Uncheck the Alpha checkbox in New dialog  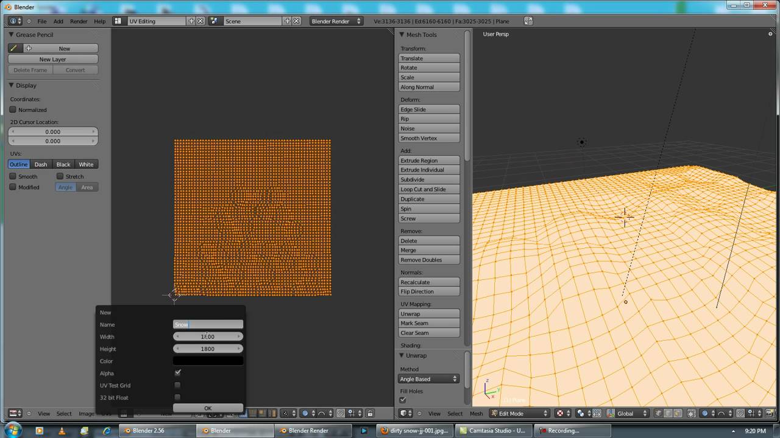(x=177, y=373)
